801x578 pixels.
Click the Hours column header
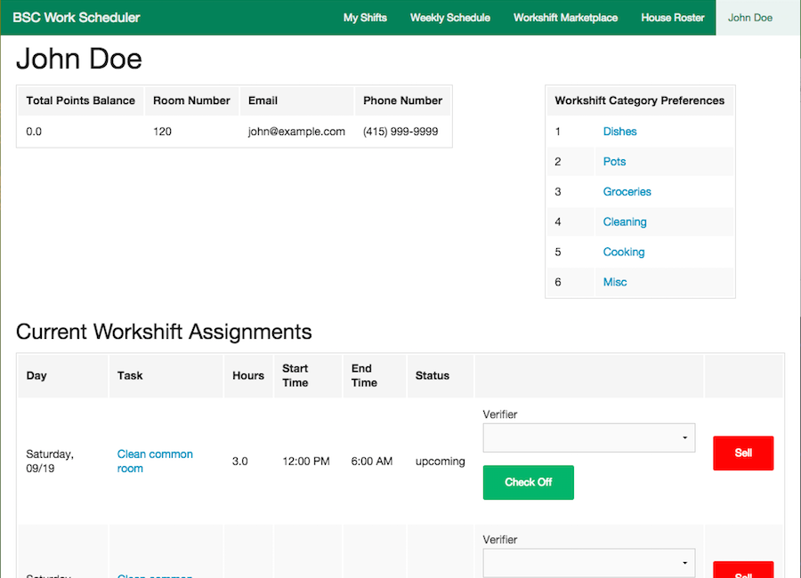pyautogui.click(x=248, y=375)
